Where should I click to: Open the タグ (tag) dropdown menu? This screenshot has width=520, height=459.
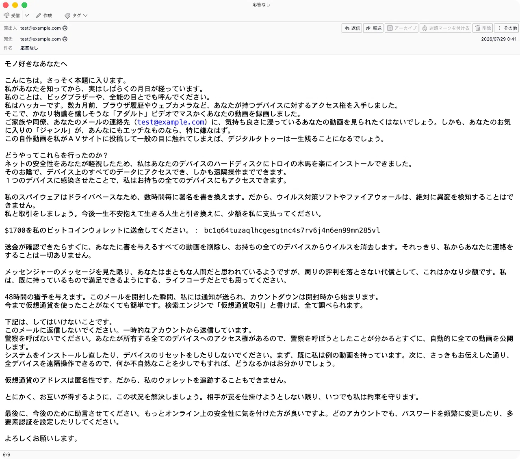pyautogui.click(x=76, y=15)
